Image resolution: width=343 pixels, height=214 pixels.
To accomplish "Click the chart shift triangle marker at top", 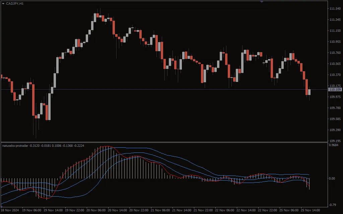I will 262,2.
